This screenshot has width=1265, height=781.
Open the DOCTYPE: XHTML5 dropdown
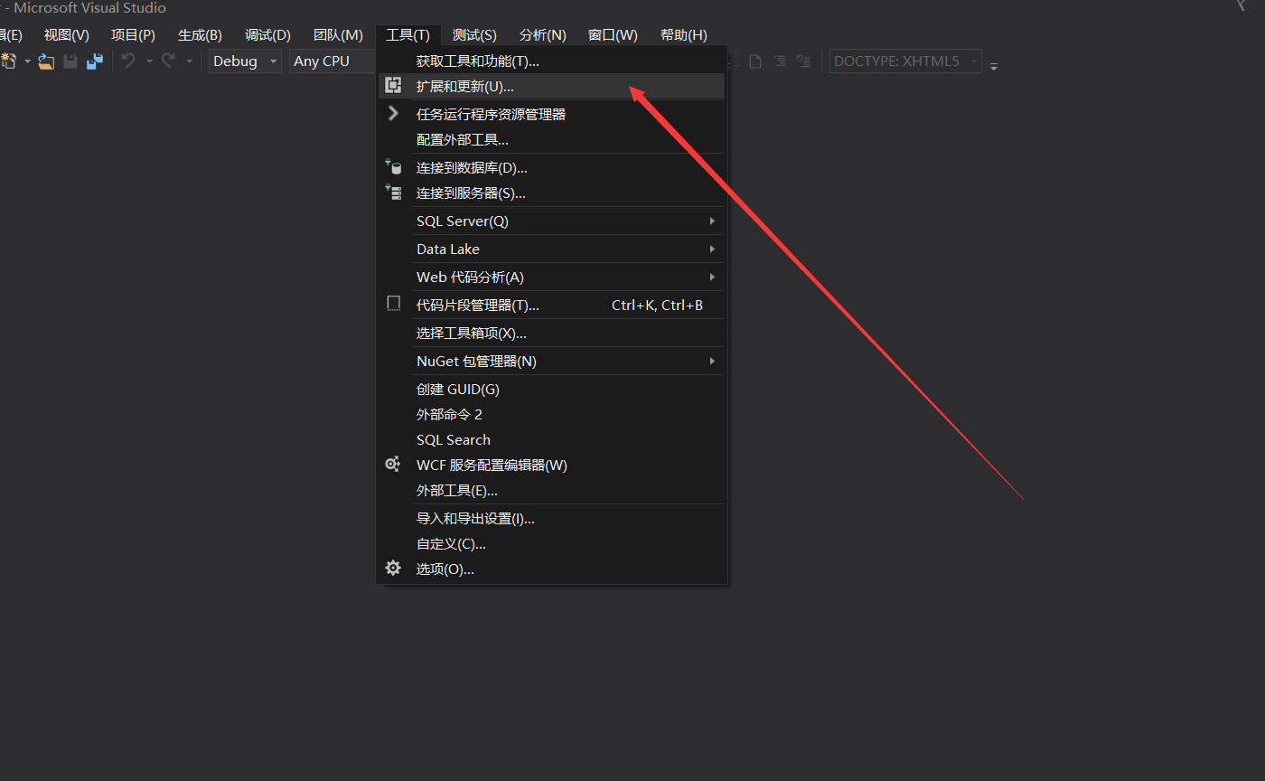[905, 61]
